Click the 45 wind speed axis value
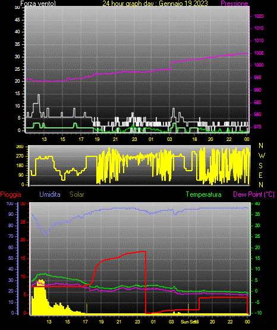The height and width of the screenshot is (330, 277). coord(17,20)
